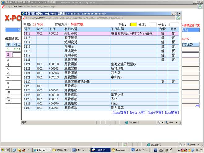The image size is (204, 153).
Task: Click the 分店 search input box
Action: click(153, 24)
